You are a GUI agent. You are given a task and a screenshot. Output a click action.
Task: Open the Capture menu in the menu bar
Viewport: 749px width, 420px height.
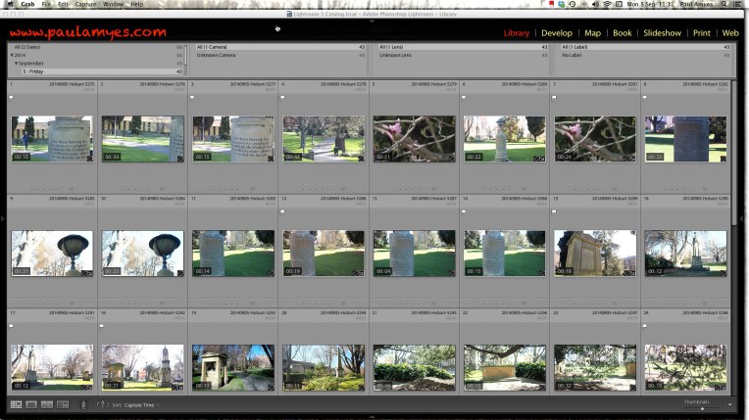coord(86,4)
